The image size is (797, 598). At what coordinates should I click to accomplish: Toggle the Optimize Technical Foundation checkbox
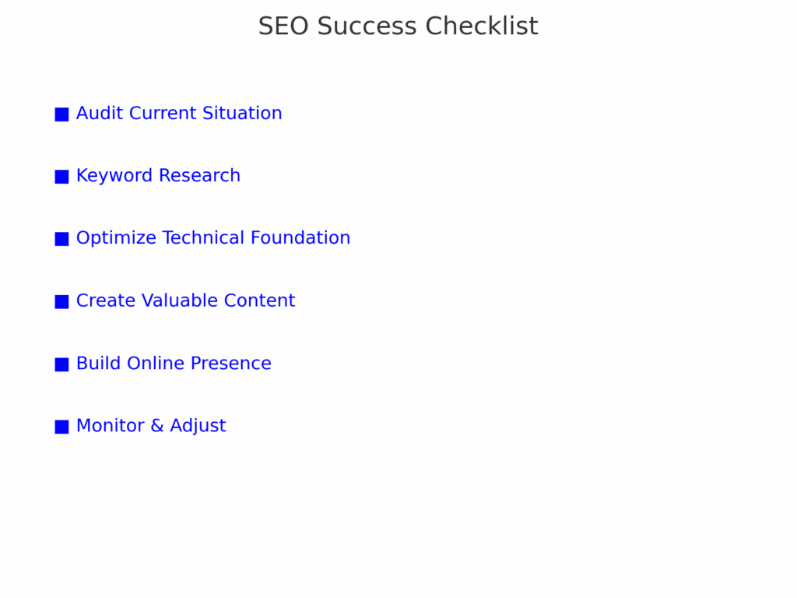(61, 239)
